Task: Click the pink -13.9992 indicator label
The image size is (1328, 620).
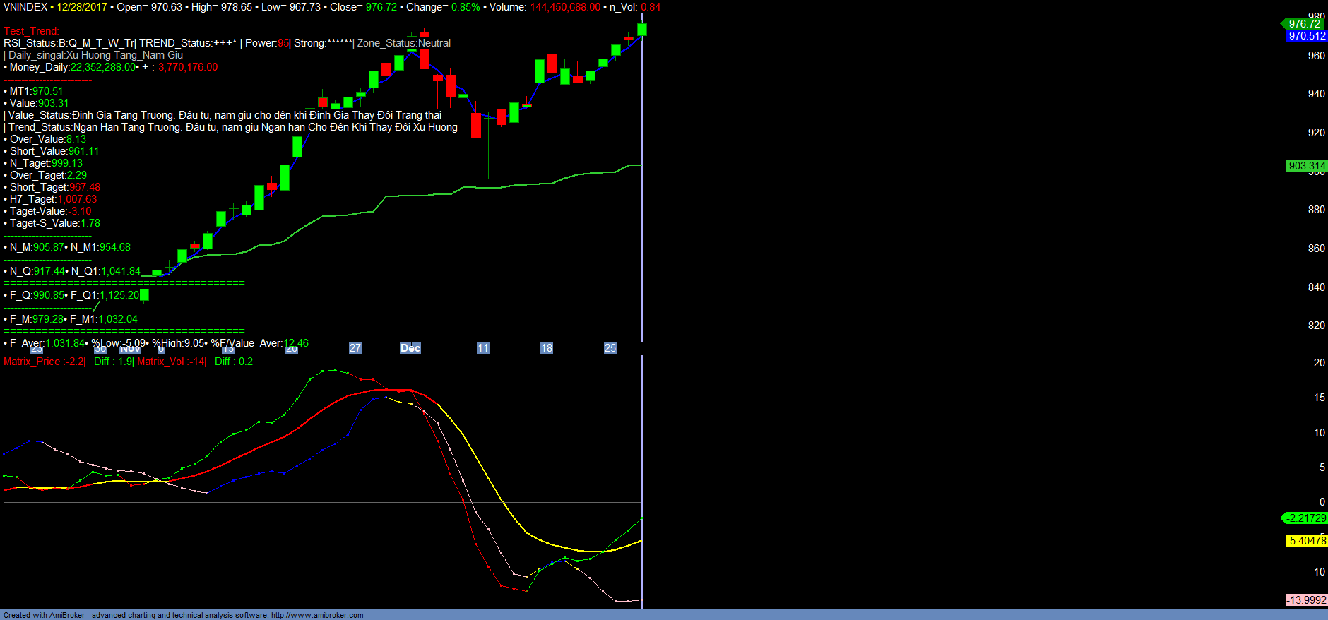Action: pos(1306,600)
